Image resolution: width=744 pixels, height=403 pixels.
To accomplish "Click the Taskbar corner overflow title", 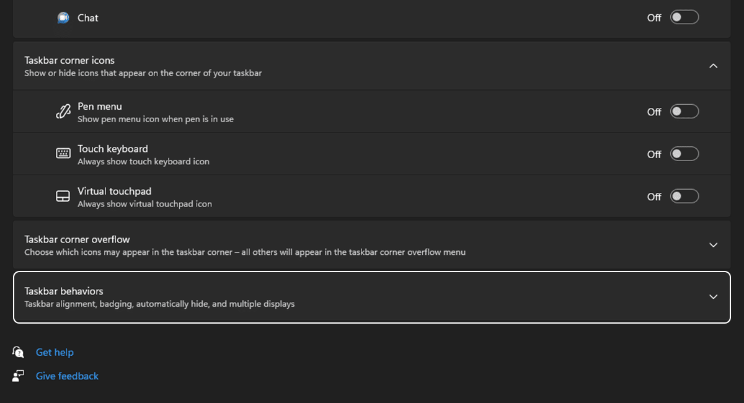I will [x=77, y=239].
